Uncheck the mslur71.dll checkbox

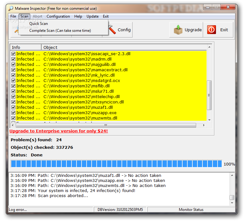[14, 91]
